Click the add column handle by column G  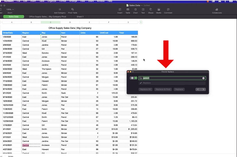pos(141,22)
